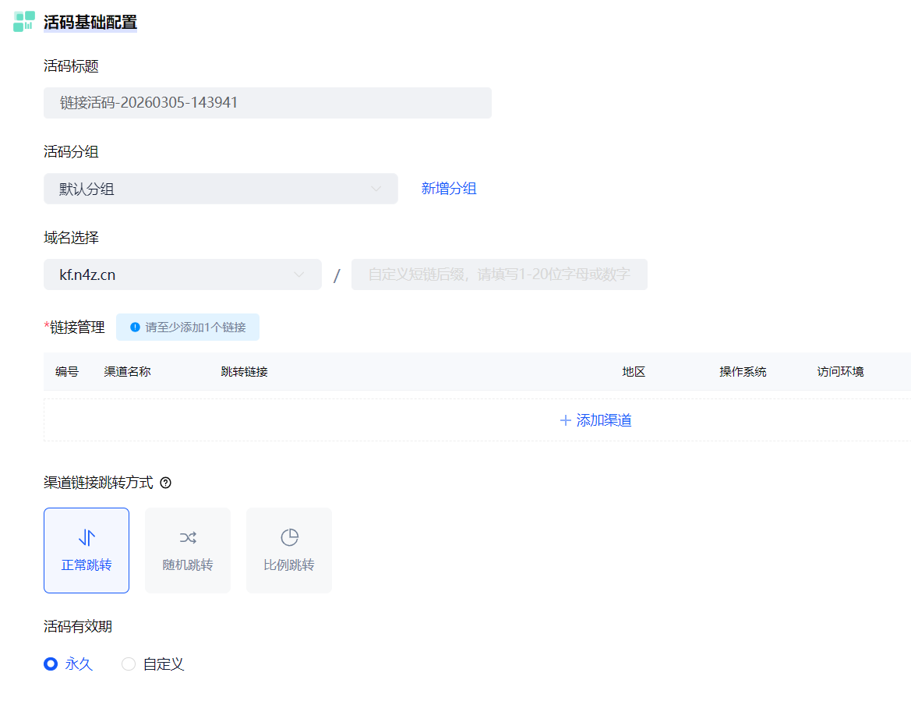Click the 活码基础配置 header icon
Screen dimensions: 911x701
click(24, 21)
